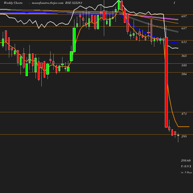Click the 'Weekly Charts' title text
Viewport: 193px width, 193px height.
click(13, 3)
